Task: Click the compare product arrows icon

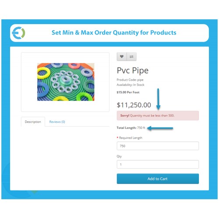Action: click(131, 57)
